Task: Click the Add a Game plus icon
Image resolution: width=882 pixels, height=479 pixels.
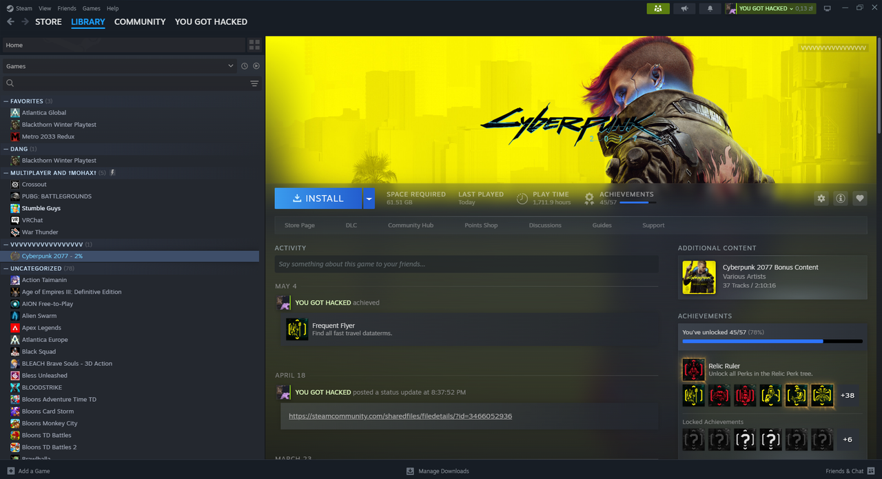Action: pyautogui.click(x=10, y=471)
